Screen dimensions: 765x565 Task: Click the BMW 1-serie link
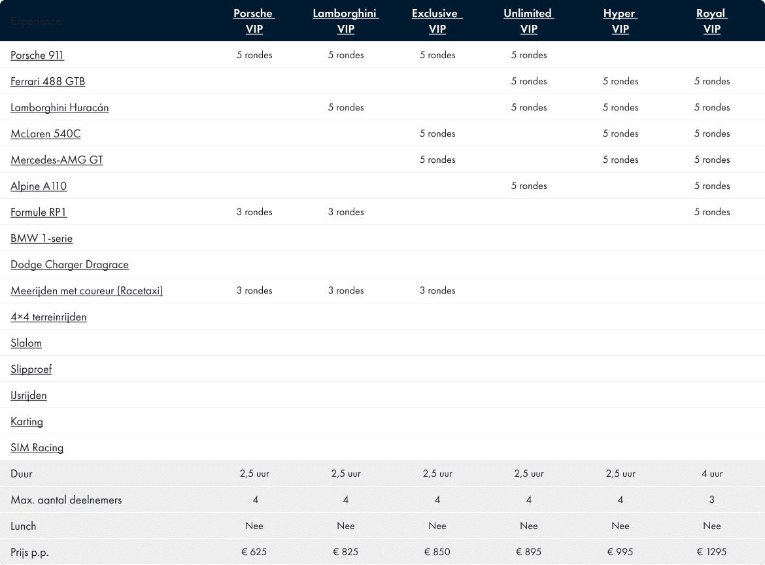tap(41, 239)
